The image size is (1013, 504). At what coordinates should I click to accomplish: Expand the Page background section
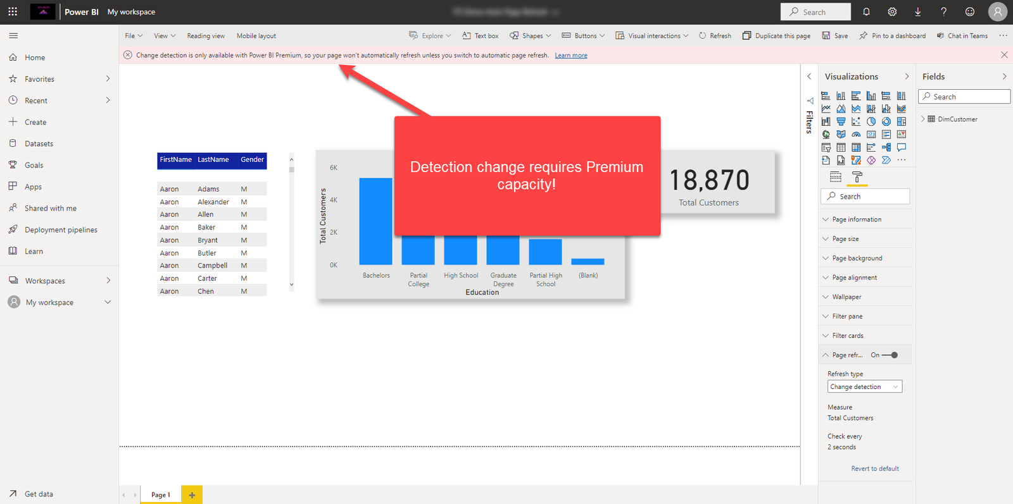point(857,258)
